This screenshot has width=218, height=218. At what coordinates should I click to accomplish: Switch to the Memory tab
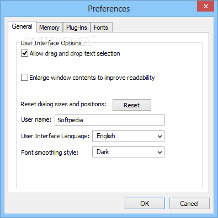pos(50,28)
